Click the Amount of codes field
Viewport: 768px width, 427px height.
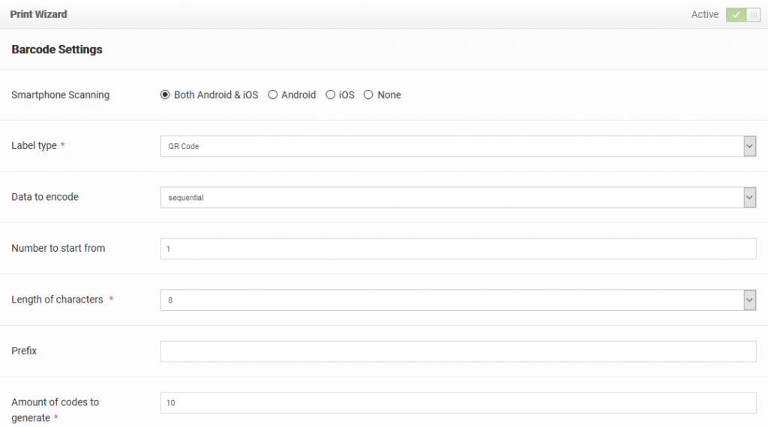[458, 402]
